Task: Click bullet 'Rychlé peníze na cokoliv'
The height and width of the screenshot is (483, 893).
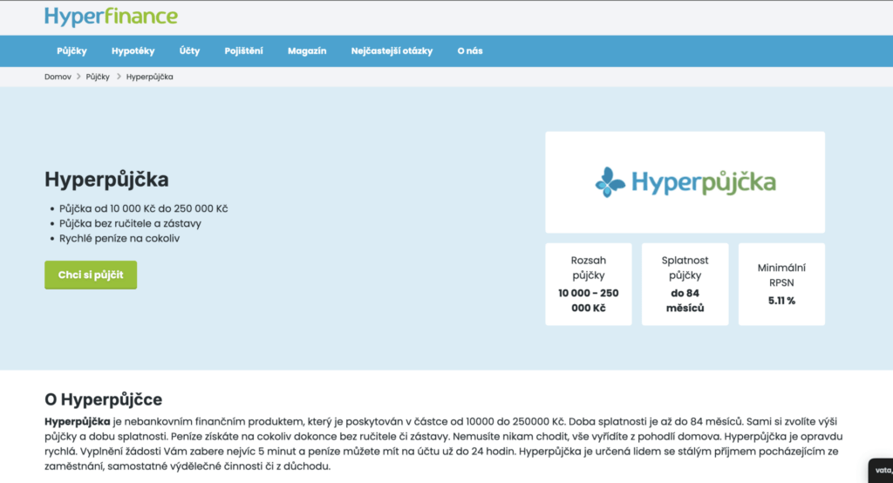Action: point(119,239)
